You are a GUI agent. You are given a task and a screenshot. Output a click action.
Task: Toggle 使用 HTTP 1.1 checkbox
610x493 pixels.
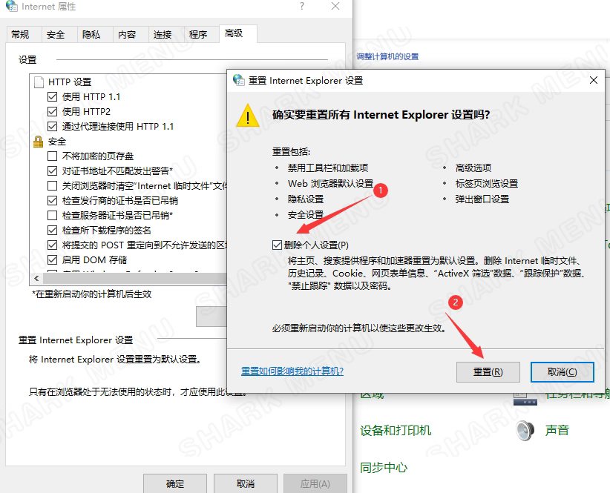coord(52,96)
